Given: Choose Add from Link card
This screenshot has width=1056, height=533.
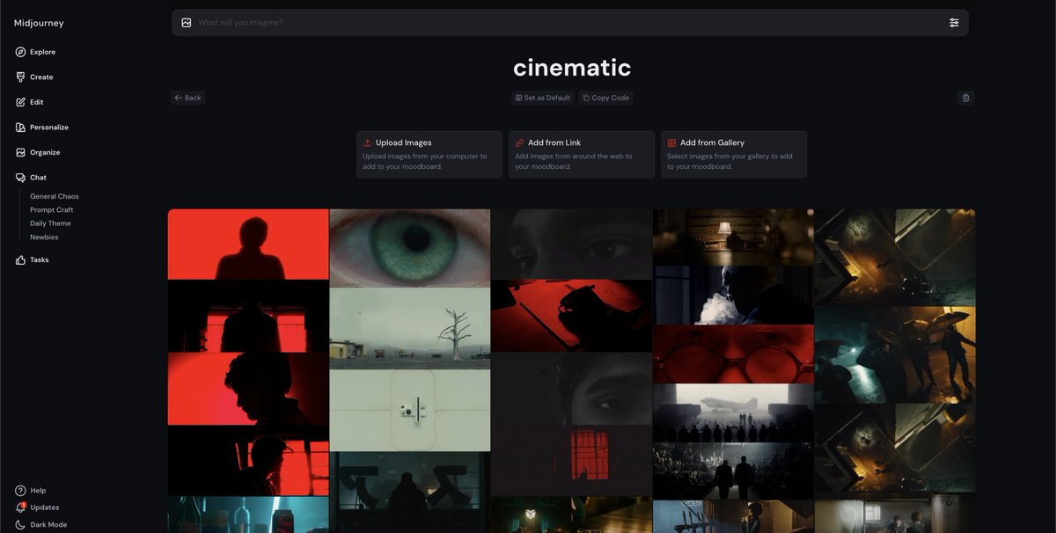Looking at the screenshot, I should 582,155.
